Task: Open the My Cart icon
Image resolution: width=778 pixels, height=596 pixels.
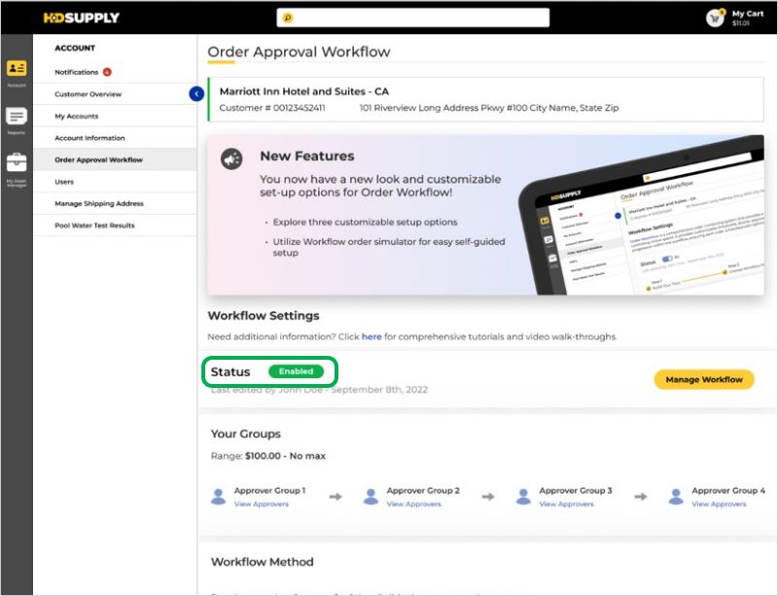Action: click(x=715, y=18)
